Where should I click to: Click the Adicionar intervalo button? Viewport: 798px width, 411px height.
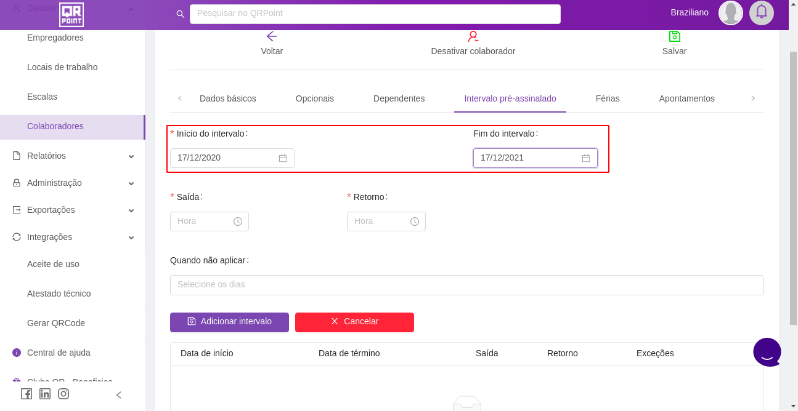pyautogui.click(x=229, y=322)
